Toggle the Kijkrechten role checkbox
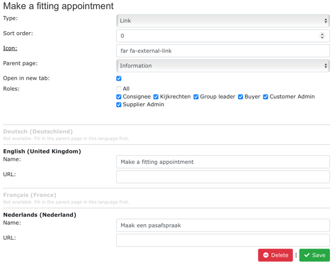The image size is (332, 268). pyautogui.click(x=156, y=97)
